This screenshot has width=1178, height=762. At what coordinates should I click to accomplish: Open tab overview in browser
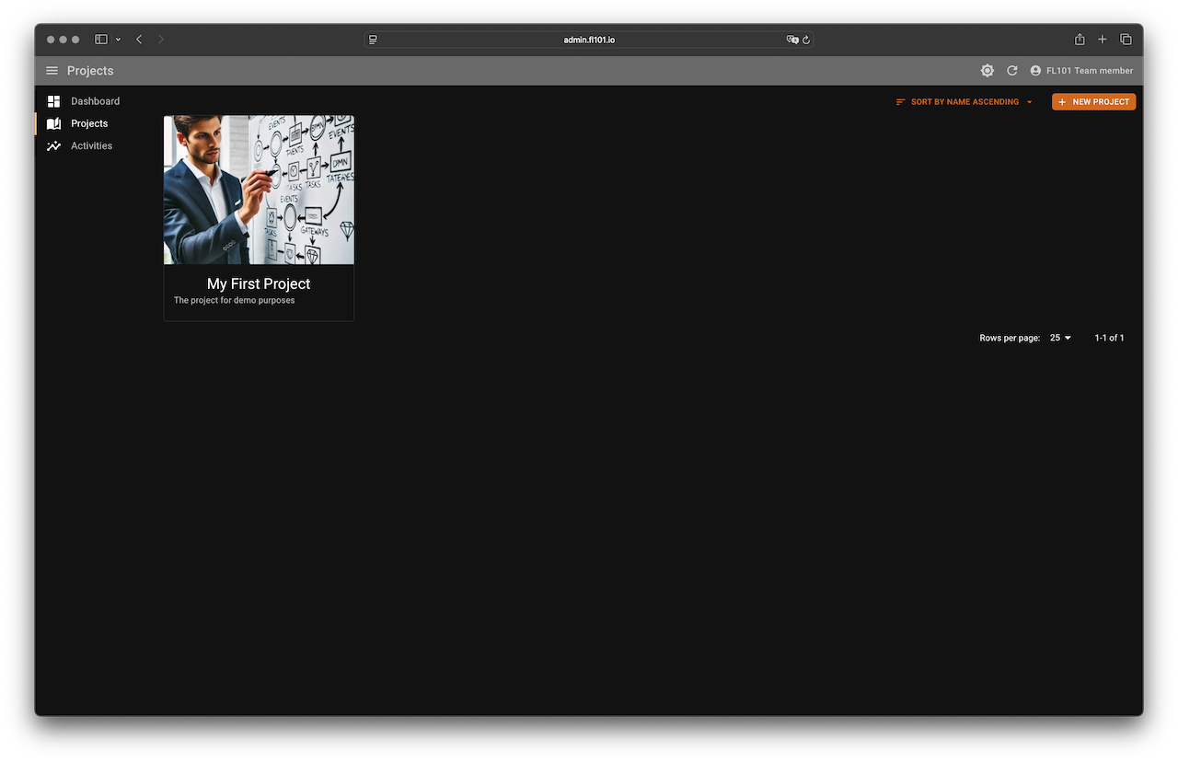tap(1126, 40)
